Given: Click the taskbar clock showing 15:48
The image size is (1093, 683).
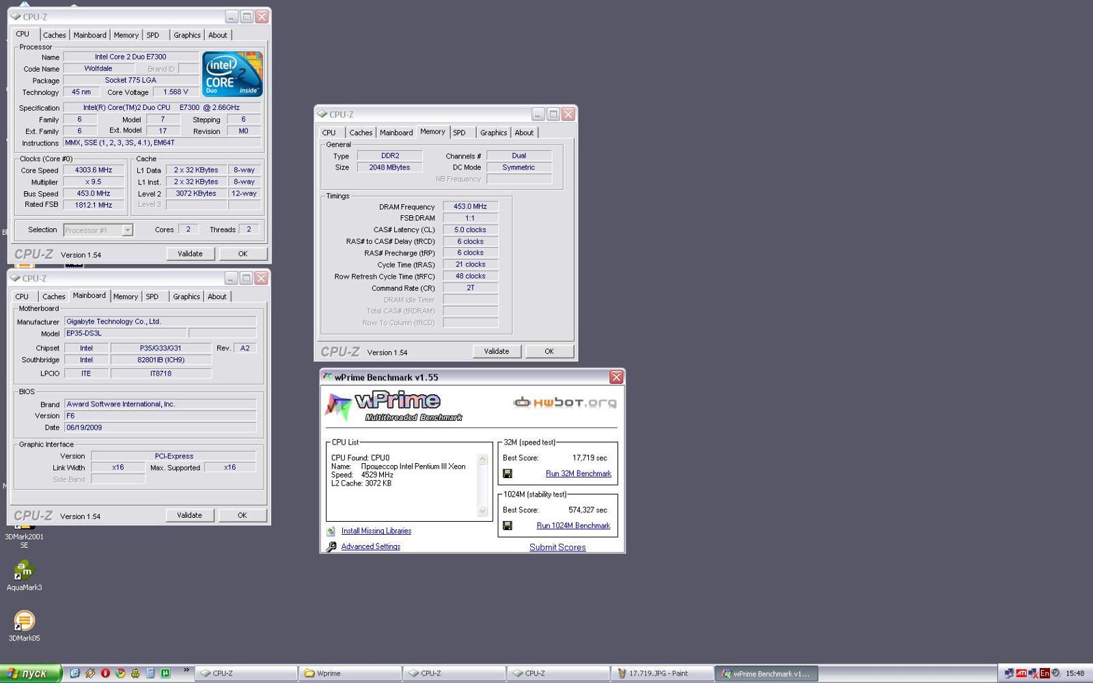Looking at the screenshot, I should pyautogui.click(x=1075, y=673).
